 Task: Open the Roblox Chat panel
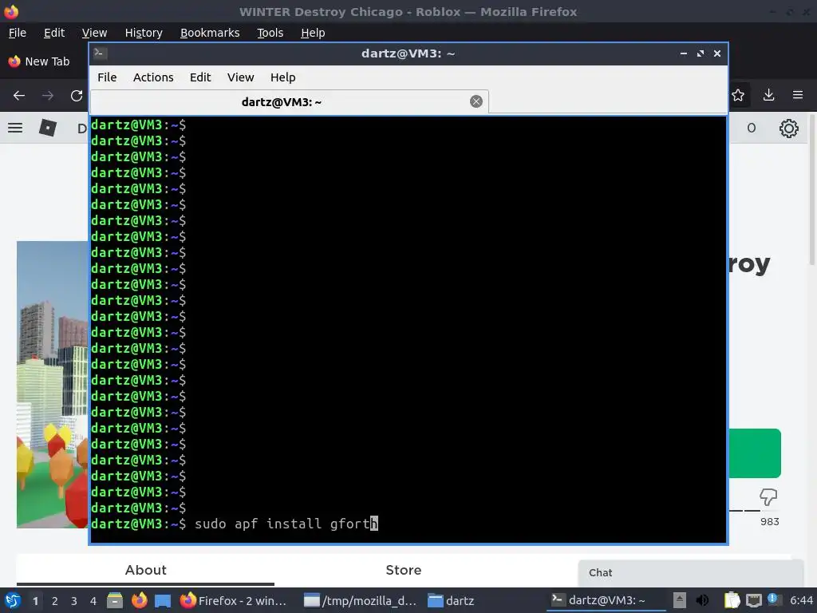[690, 573]
